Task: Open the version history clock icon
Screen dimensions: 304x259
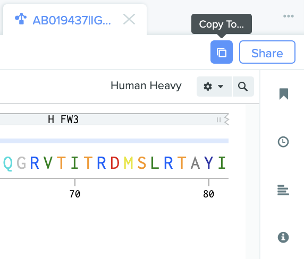Action: click(x=283, y=142)
